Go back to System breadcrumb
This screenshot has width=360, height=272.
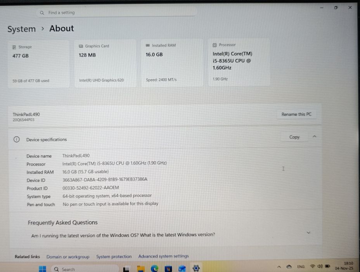(x=22, y=29)
